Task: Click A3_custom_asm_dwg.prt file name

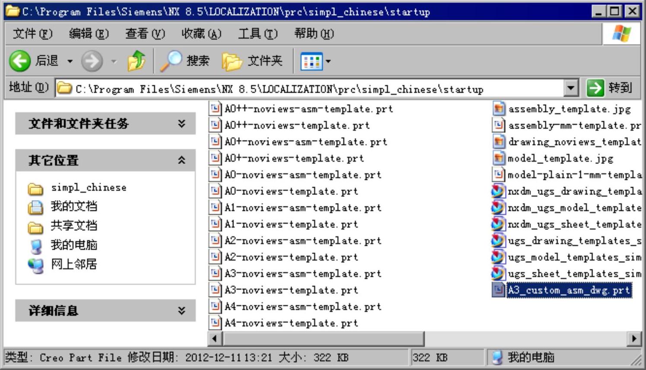Action: coord(569,290)
